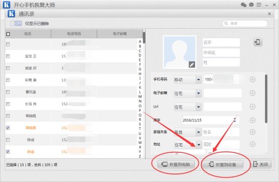Adjust the date stepper on 2016/11/15
This screenshot has height=182, width=279.
click(235, 120)
